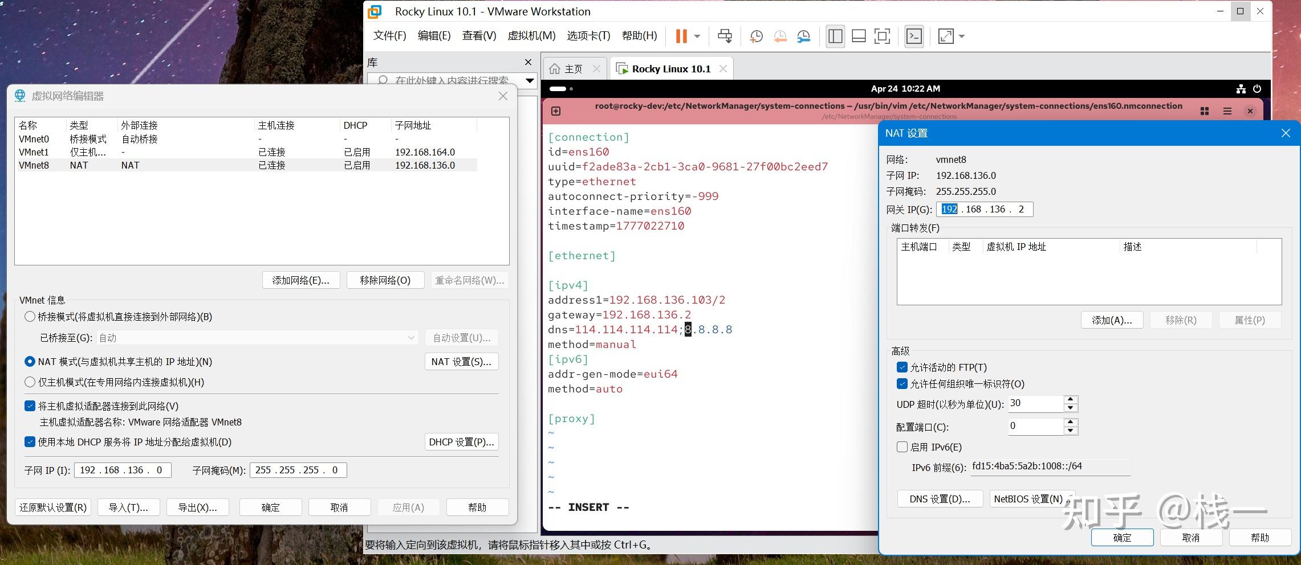Toggle use local DHCP service checkbox
Viewport: 1301px width, 565px height.
30,442
